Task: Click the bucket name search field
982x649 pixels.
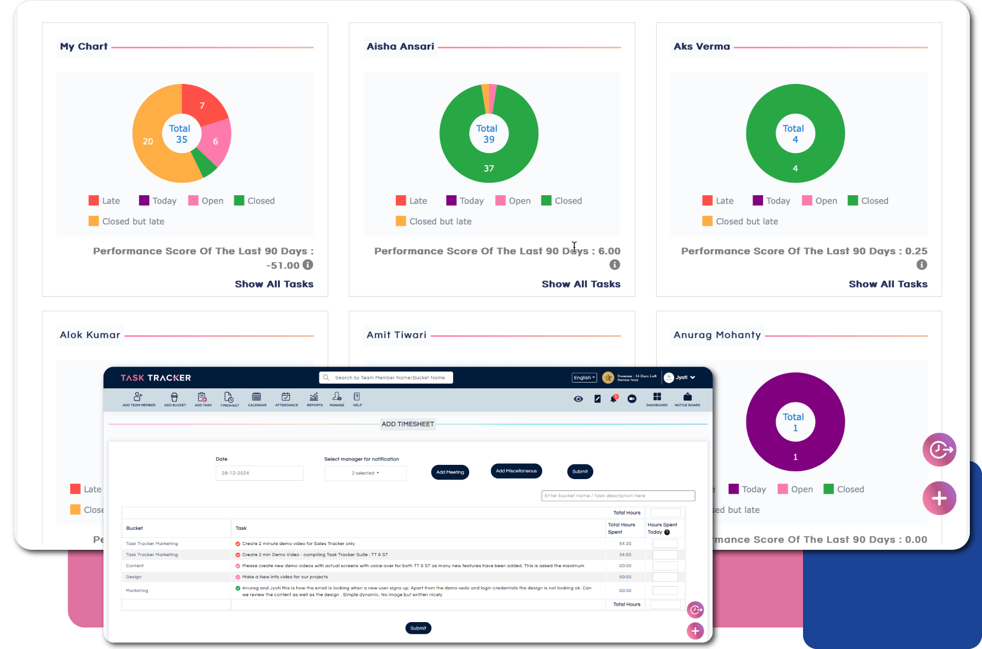Action: 618,496
